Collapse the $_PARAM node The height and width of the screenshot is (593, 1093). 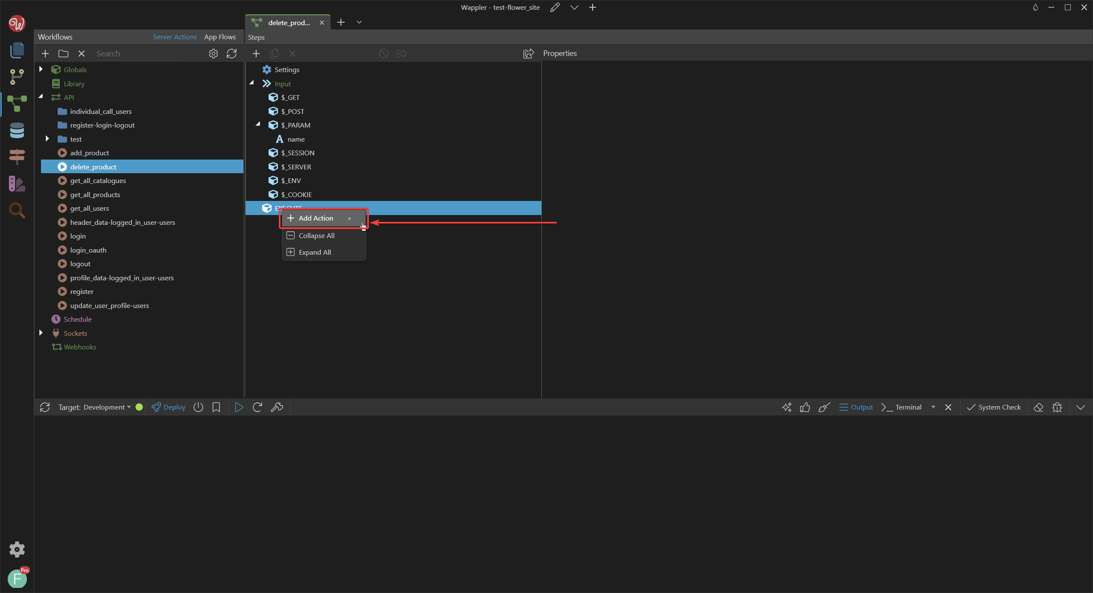point(258,124)
